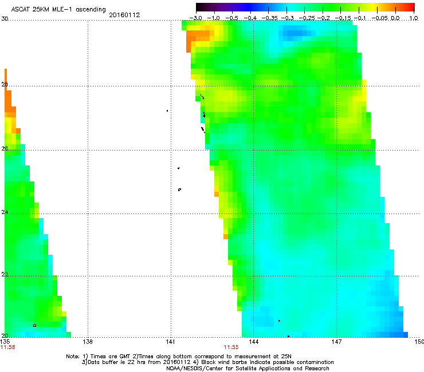This screenshot has width=424, height=372.
Task: Select the latitude 26 axis label
Action: [x=5, y=149]
